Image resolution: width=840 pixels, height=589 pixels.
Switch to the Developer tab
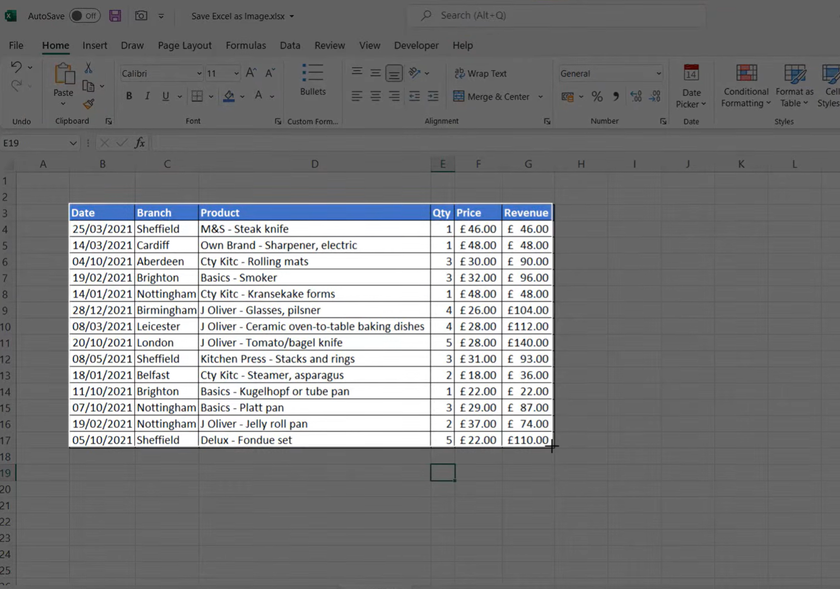(416, 45)
